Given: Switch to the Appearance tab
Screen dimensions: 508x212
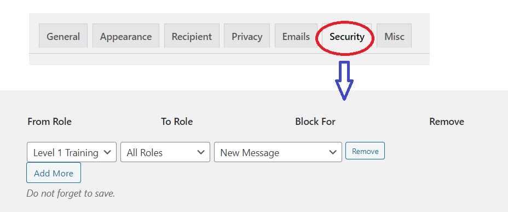Looking at the screenshot, I should point(126,36).
